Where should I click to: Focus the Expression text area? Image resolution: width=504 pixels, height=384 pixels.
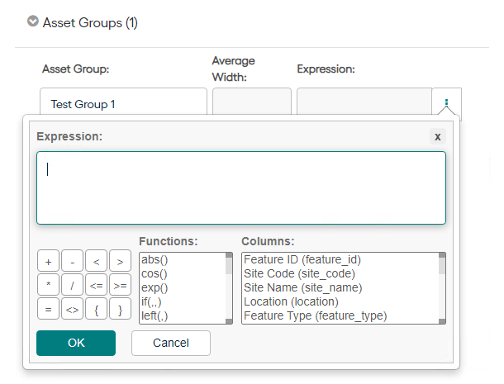[x=240, y=187]
